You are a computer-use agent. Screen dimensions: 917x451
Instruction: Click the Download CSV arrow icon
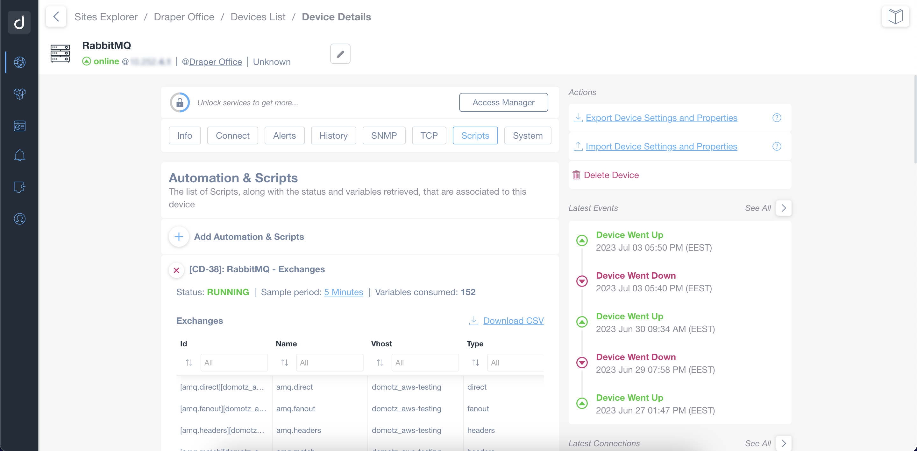(473, 321)
